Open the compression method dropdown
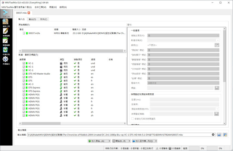Viewport: 233px width, 151px height. 183,83
